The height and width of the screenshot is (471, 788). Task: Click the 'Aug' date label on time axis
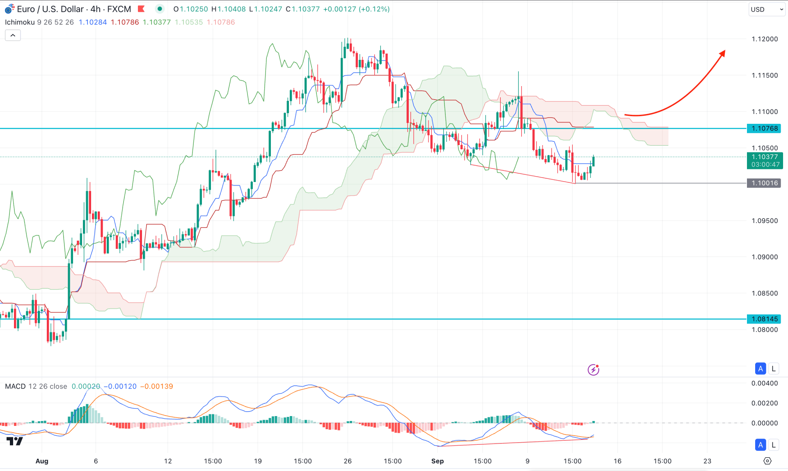pos(42,461)
